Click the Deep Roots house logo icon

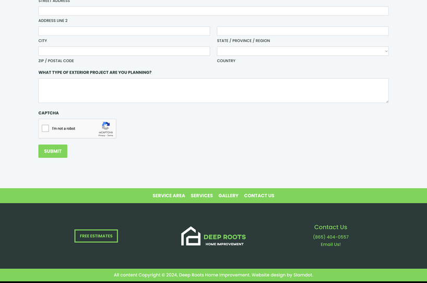click(x=191, y=236)
